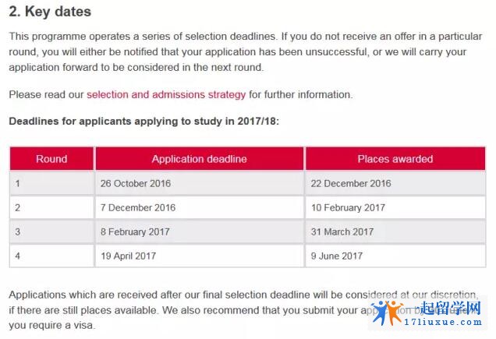496x339 pixels.
Task: Select the 22 December 2016 cell
Action: point(395,183)
